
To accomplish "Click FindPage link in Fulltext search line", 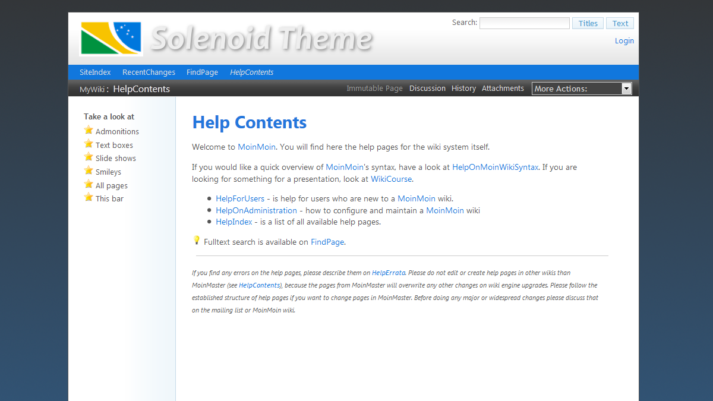I will [x=327, y=242].
